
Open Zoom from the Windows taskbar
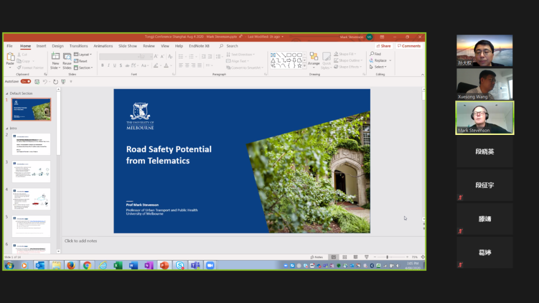(210, 265)
